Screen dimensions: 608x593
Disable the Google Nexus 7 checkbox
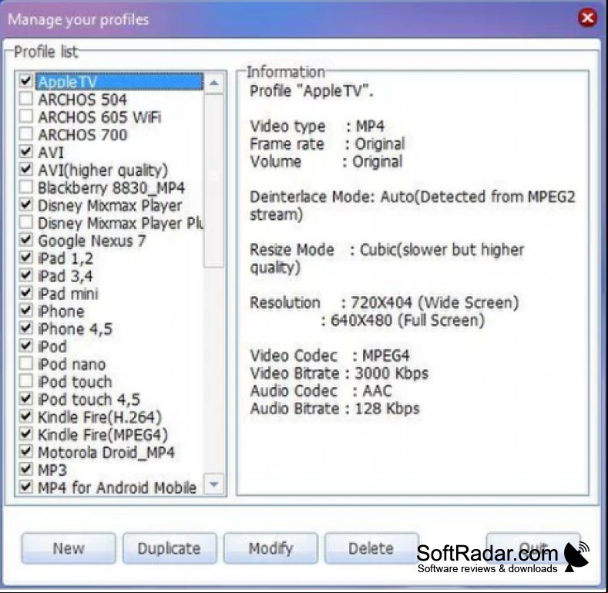[x=25, y=241]
